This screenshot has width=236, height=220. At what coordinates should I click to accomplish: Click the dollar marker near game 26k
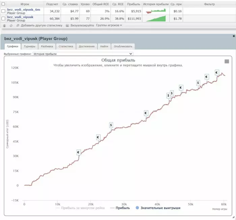[111, 125]
